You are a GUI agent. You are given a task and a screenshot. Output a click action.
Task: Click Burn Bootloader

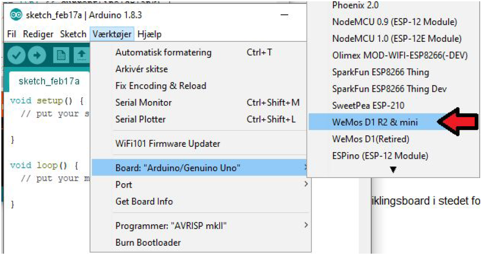click(x=148, y=242)
